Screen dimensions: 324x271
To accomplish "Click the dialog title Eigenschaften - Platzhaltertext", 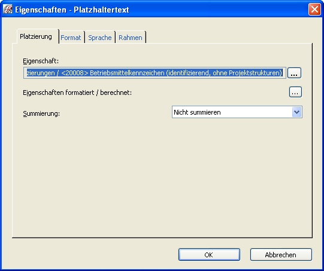I will (x=72, y=10).
